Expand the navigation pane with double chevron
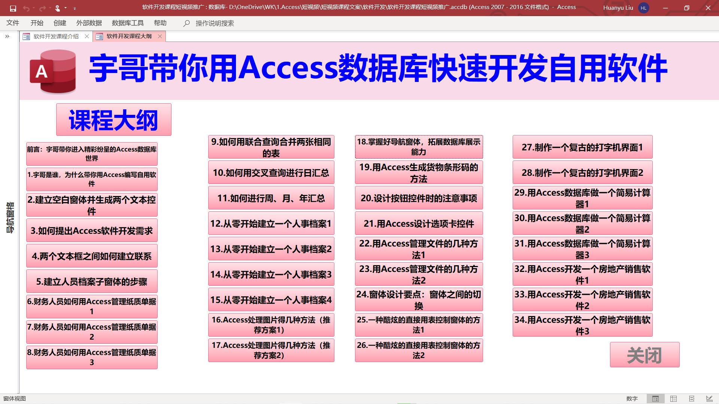The height and width of the screenshot is (404, 719). click(x=7, y=36)
